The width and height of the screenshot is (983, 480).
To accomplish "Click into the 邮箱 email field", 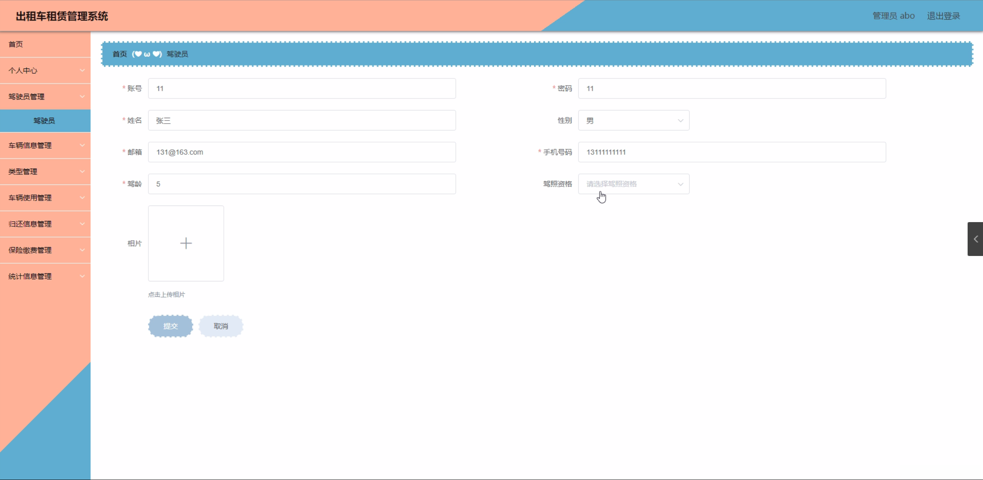I will point(302,152).
